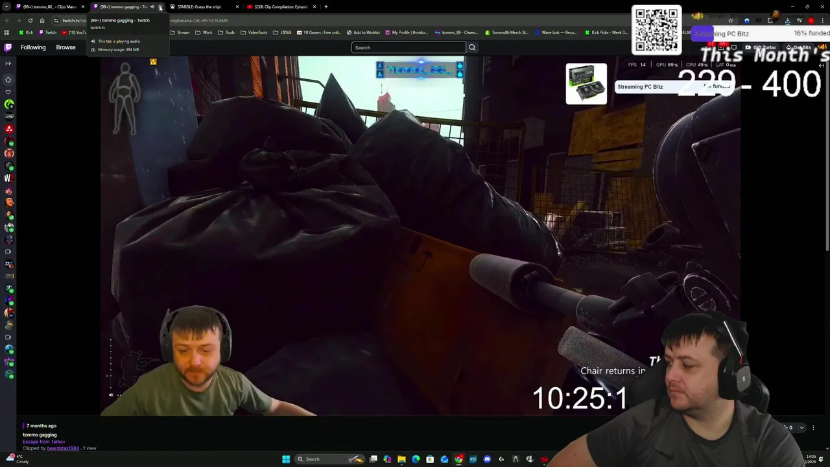The width and height of the screenshot is (830, 467).
Task: Open clipper beardstax1984 profile link
Action: 63,448
